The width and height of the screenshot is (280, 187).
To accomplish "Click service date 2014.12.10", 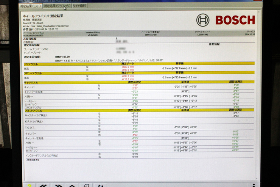I will tap(250, 35).
